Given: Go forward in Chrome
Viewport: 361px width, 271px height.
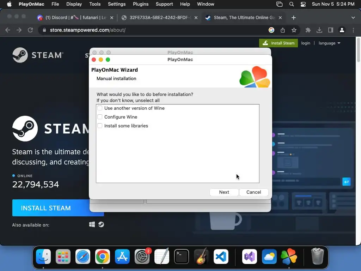Looking at the screenshot, I should coord(19,30).
